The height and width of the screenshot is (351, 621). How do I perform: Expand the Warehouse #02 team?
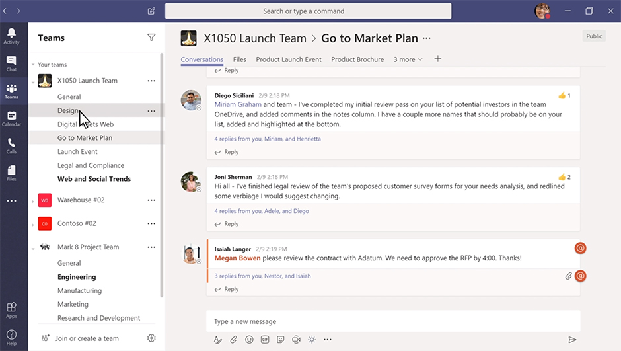click(x=33, y=200)
